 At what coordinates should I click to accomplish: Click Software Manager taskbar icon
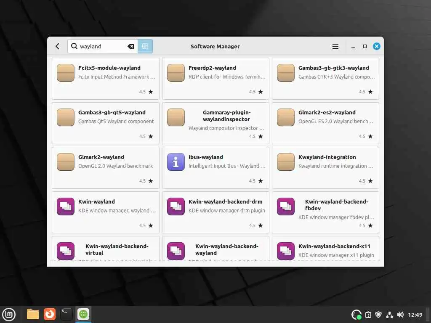(x=83, y=314)
